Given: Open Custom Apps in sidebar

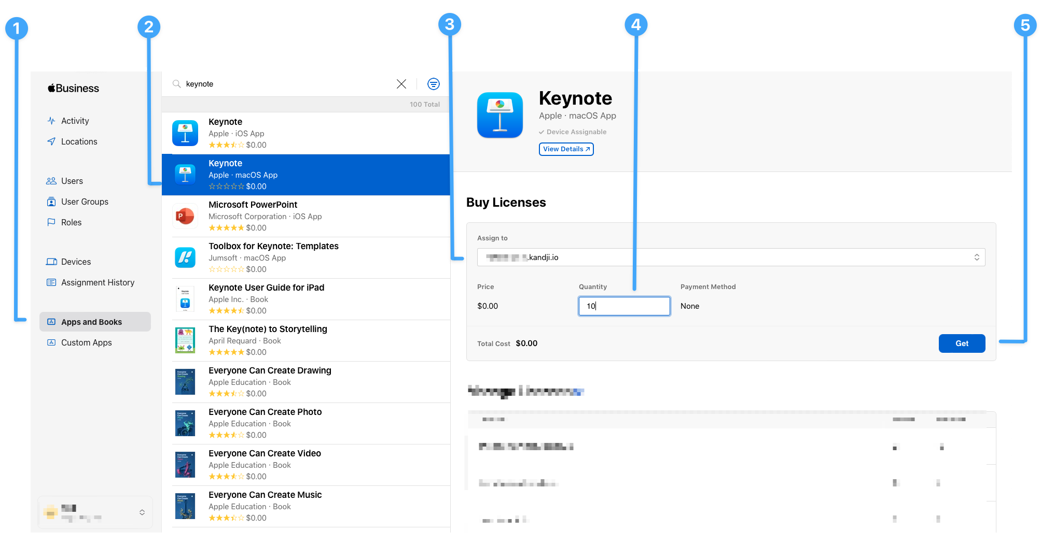Looking at the screenshot, I should tap(86, 342).
